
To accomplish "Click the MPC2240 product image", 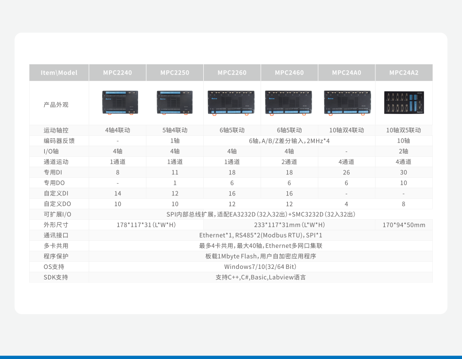I will tap(120, 103).
